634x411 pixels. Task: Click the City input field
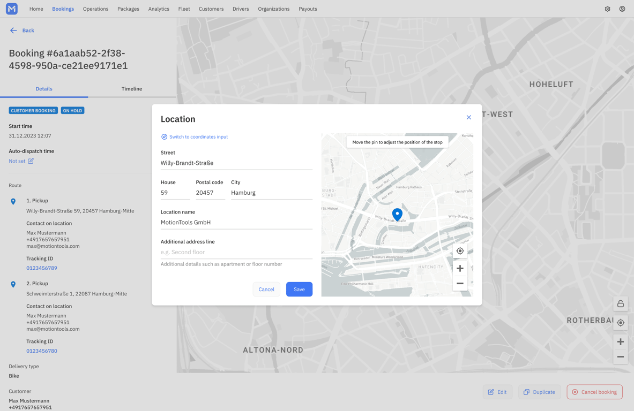[272, 193]
